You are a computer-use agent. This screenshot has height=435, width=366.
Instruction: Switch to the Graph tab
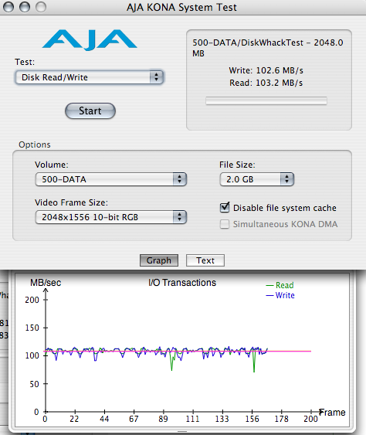pos(159,260)
